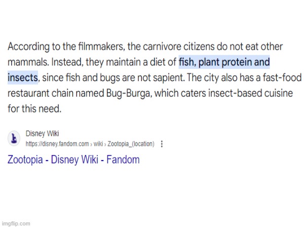The image size is (304, 228).
Task: Click the word 'mammals' in the snippet
Action: click(x=27, y=62)
